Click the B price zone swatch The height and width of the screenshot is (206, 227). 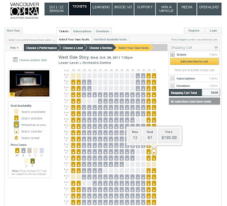(x=30, y=150)
